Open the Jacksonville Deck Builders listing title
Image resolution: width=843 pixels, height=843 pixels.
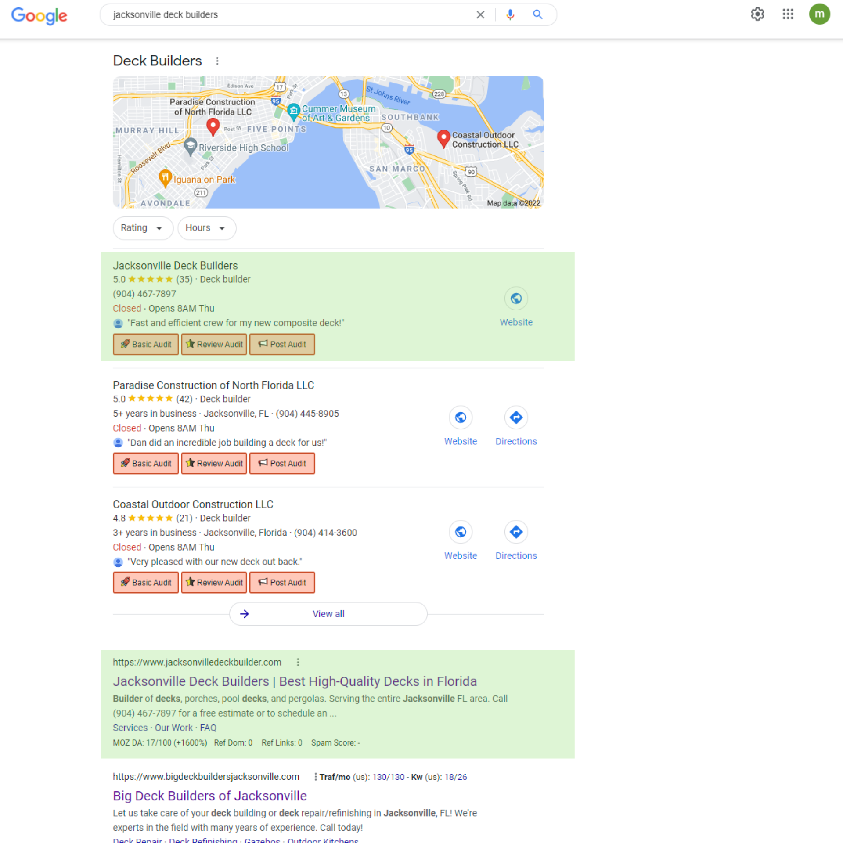pos(175,266)
